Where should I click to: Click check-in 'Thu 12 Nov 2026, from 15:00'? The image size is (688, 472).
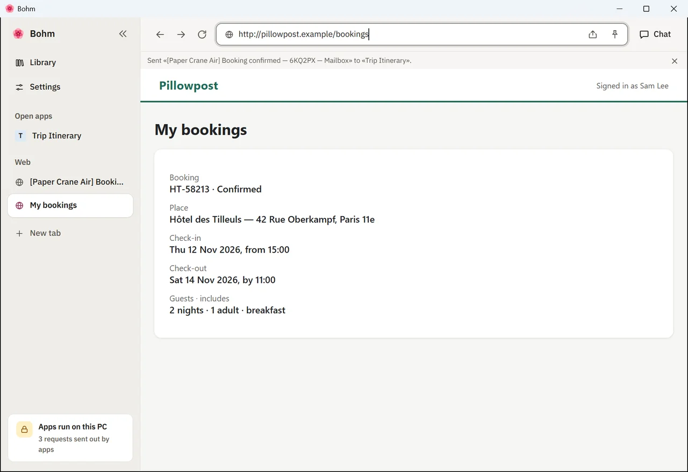tap(230, 249)
